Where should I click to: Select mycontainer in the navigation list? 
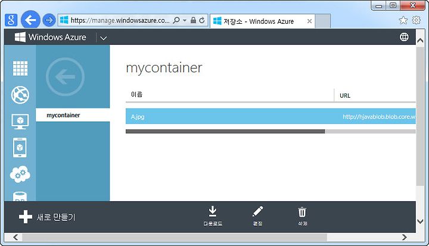(x=73, y=115)
